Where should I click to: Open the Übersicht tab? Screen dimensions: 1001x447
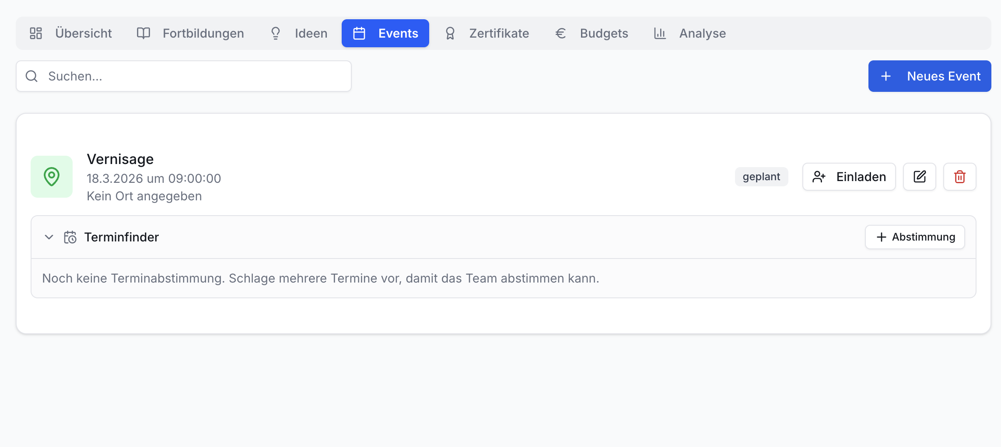(71, 33)
